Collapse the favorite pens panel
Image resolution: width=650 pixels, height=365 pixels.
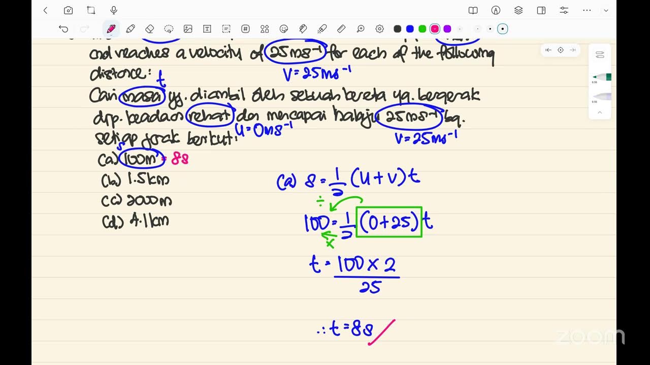(x=600, y=112)
